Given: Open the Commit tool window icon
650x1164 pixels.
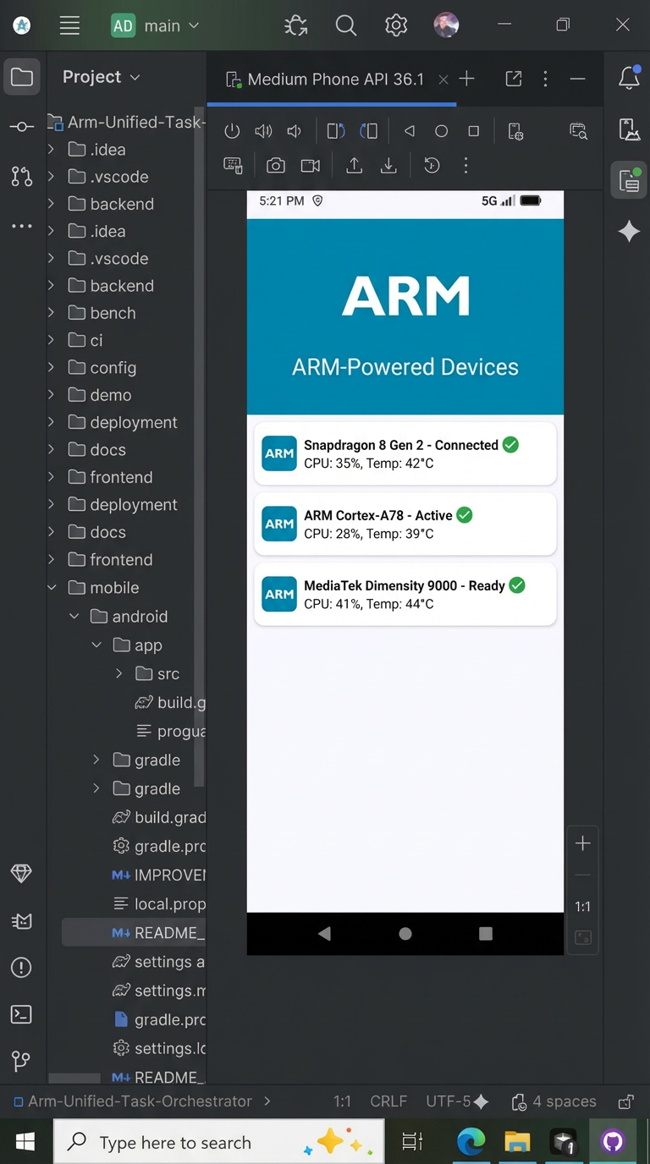Looking at the screenshot, I should tap(22, 127).
